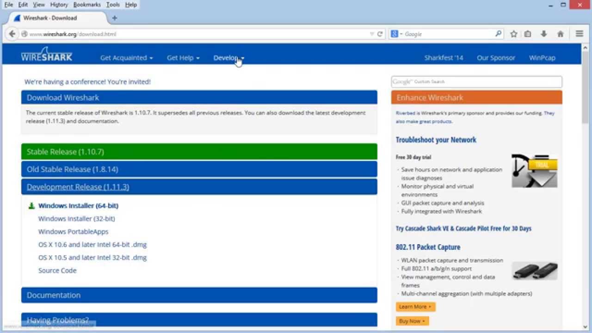This screenshot has height=333, width=592.
Task: Open the Source Code link
Action: [x=57, y=271]
